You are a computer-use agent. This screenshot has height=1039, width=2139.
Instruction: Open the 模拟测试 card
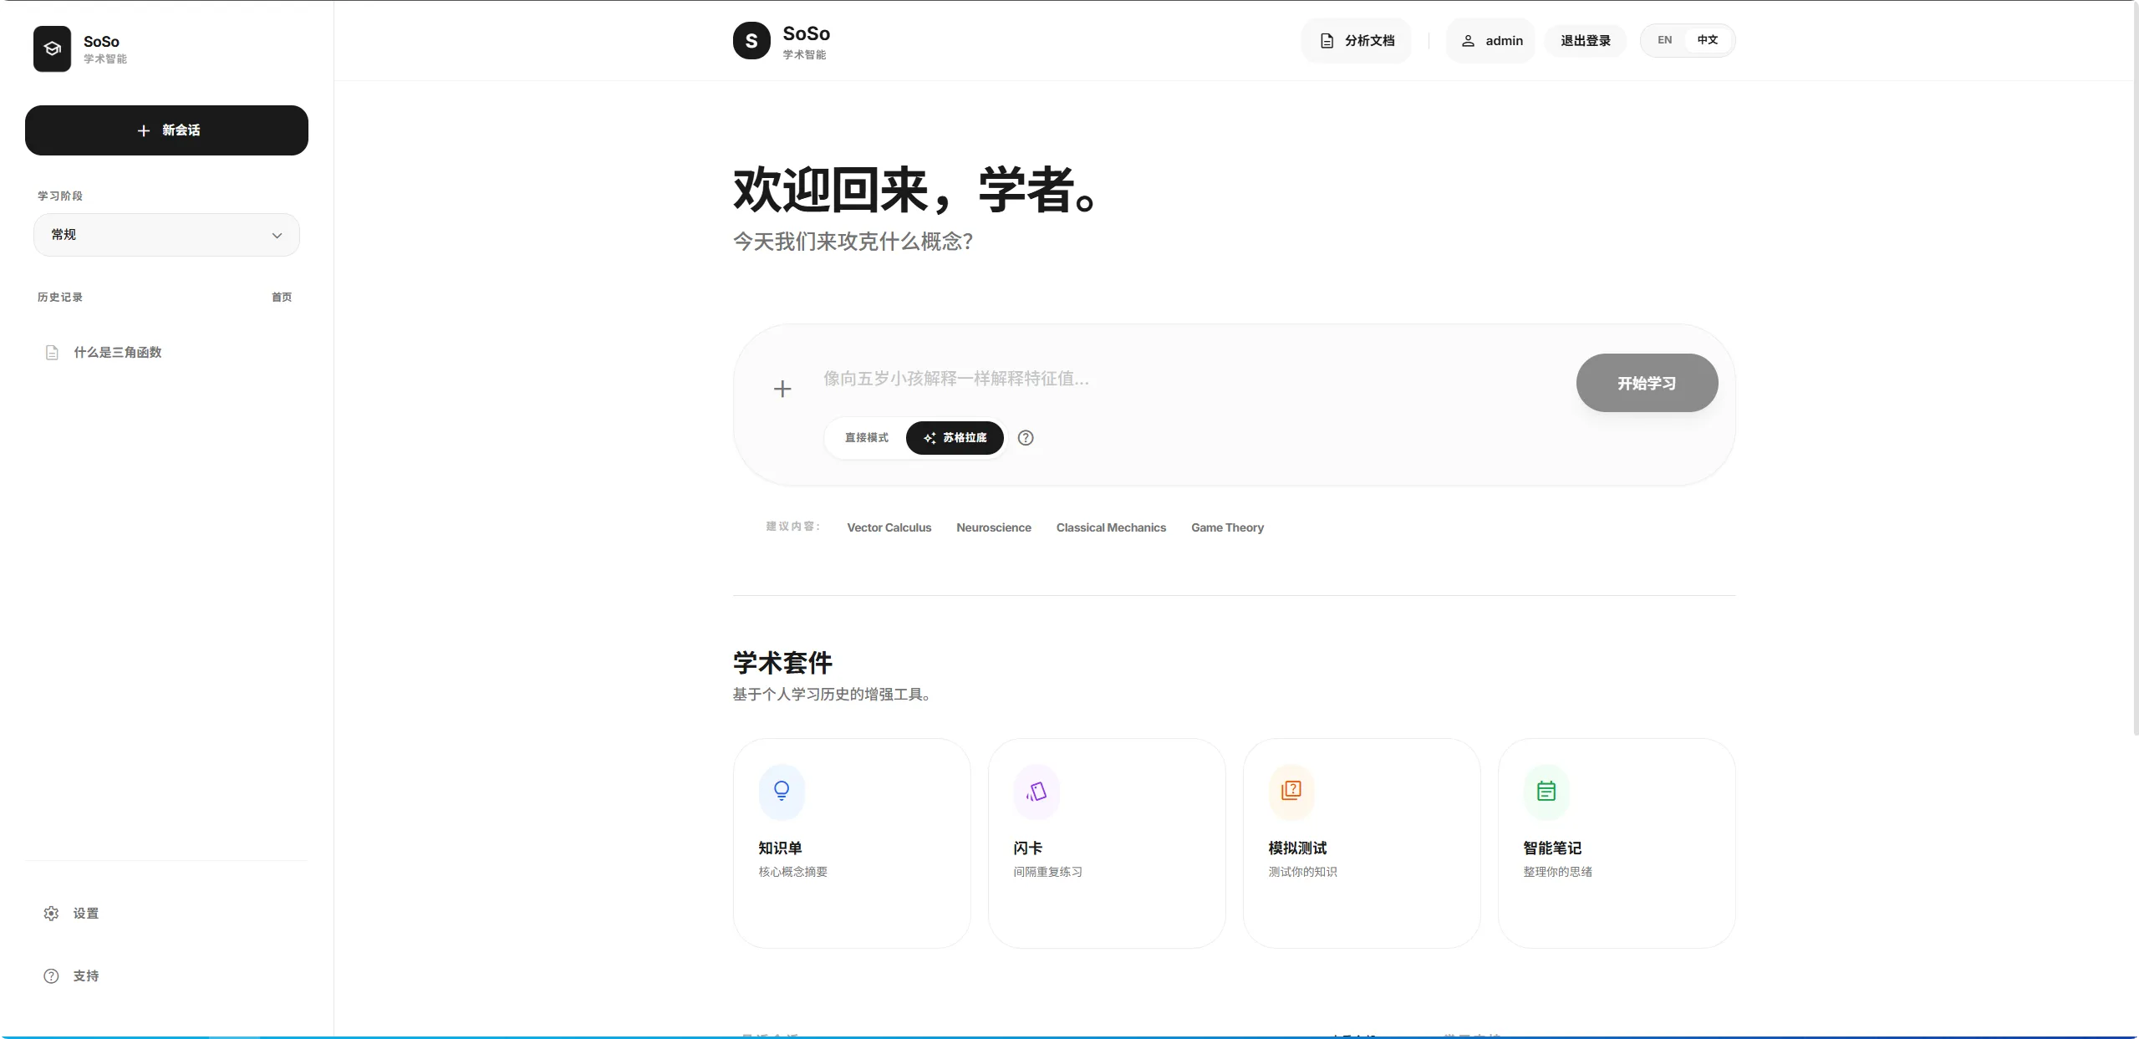tap(1362, 843)
